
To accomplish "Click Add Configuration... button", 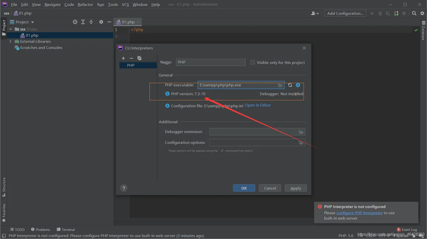I will pyautogui.click(x=345, y=13).
